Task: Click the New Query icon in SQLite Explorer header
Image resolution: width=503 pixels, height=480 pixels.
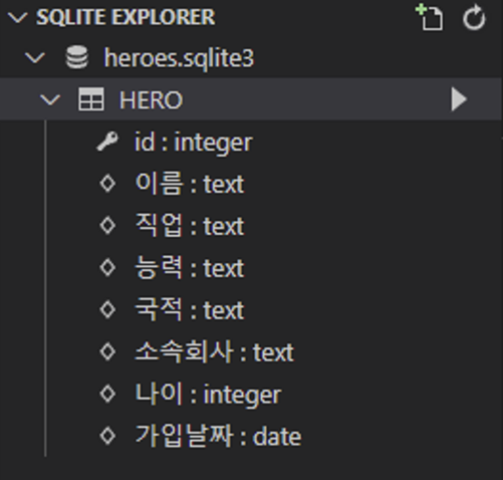Action: coord(429,17)
